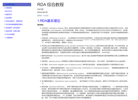Click list item 1 "Partitioning of variance" paragraph
The image size is (138, 100).
(x=85, y=40)
